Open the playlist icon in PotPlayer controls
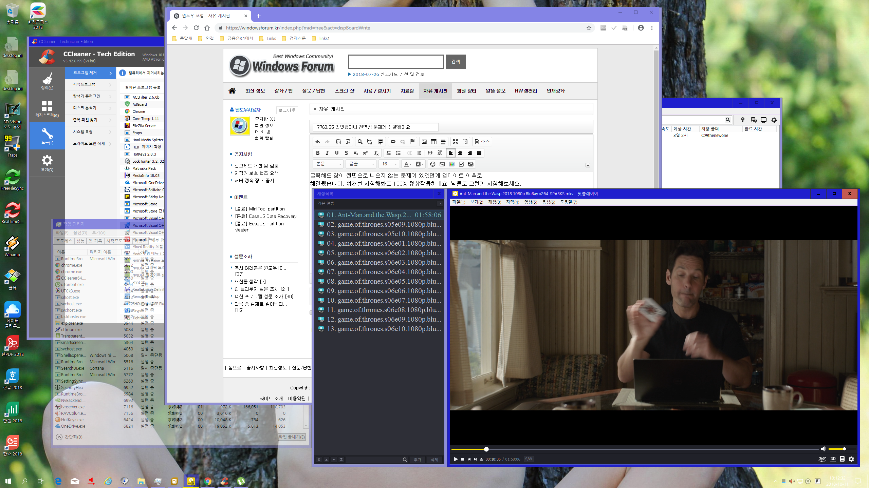The image size is (869, 488). tap(842, 459)
